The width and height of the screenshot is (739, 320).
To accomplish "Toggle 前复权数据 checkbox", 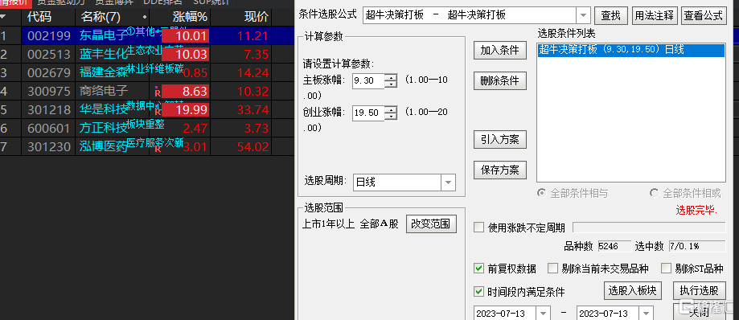I will [x=478, y=269].
